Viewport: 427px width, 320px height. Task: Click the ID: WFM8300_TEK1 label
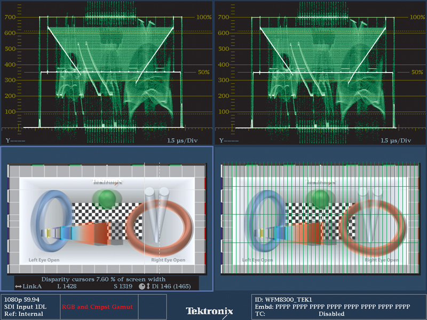(x=283, y=300)
